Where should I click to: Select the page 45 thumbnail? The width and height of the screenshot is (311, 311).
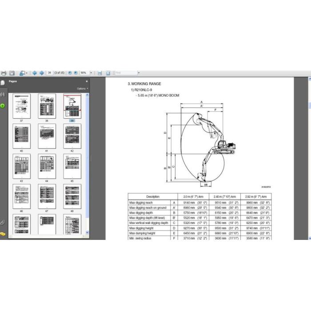(x=72, y=166)
